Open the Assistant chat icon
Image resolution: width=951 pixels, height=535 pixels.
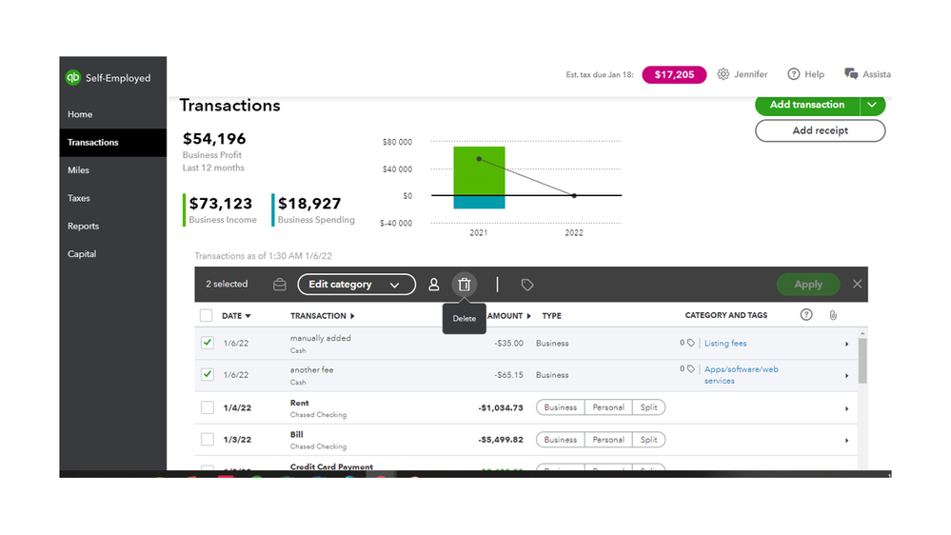click(x=851, y=74)
